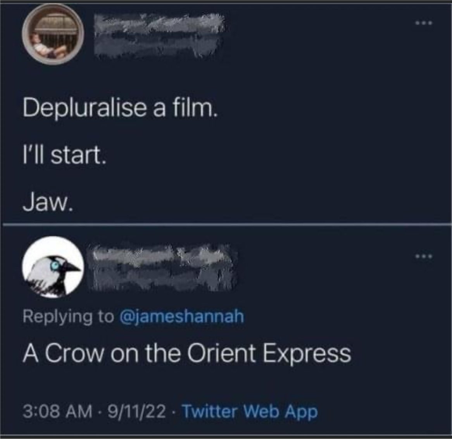Open the crow profile picture
Viewport: 452px width, 439px height.
[x=53, y=267]
